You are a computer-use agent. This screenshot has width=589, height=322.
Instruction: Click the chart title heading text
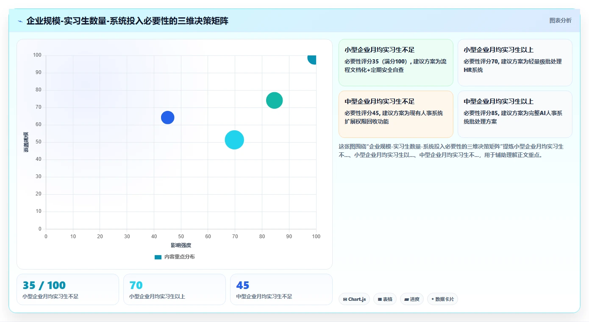click(x=127, y=21)
